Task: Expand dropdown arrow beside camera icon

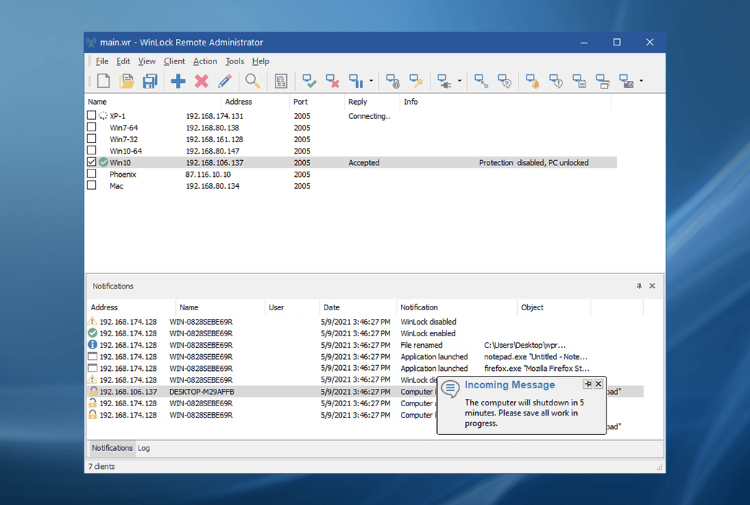Action: [641, 81]
